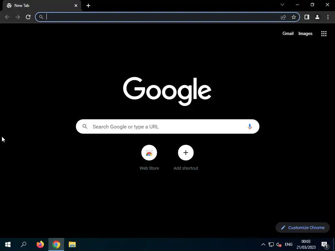This screenshot has width=335, height=251.
Task: Focus the address bar field
Action: click(167, 17)
